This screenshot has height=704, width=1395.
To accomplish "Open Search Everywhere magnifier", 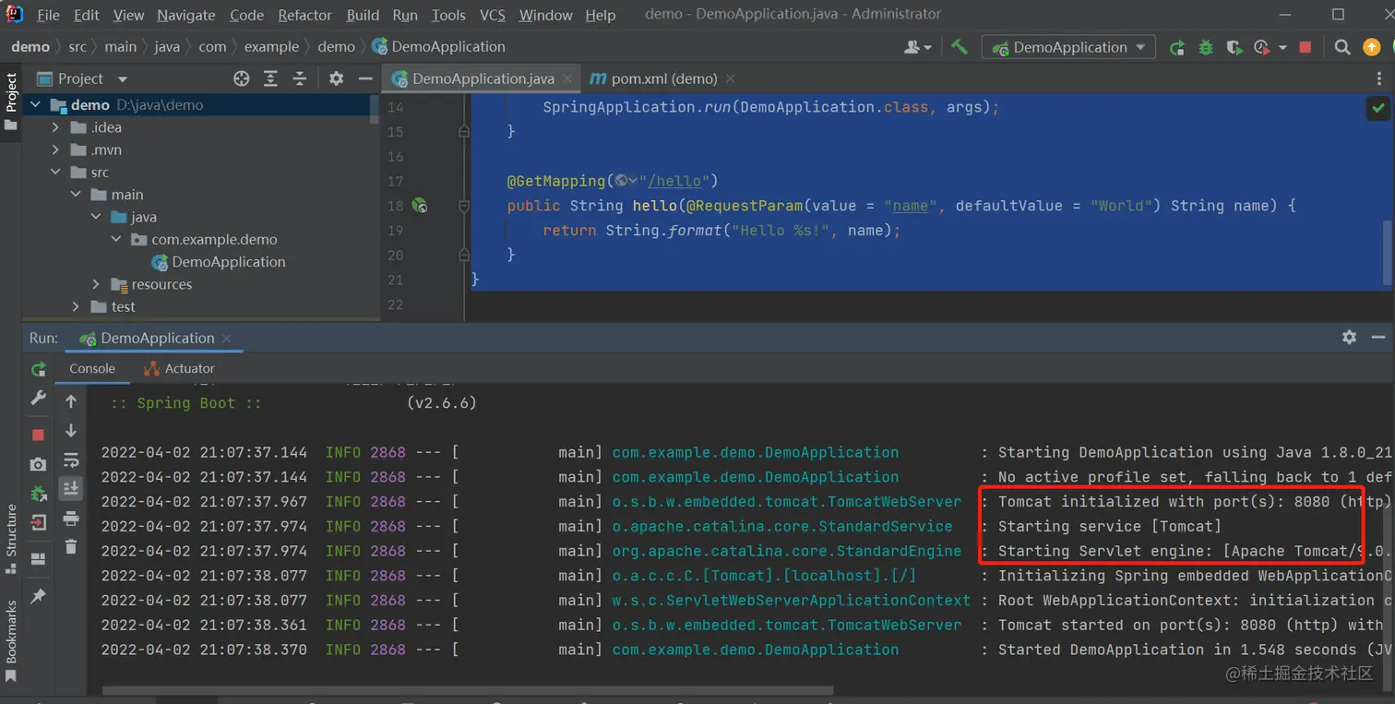I will pos(1342,47).
